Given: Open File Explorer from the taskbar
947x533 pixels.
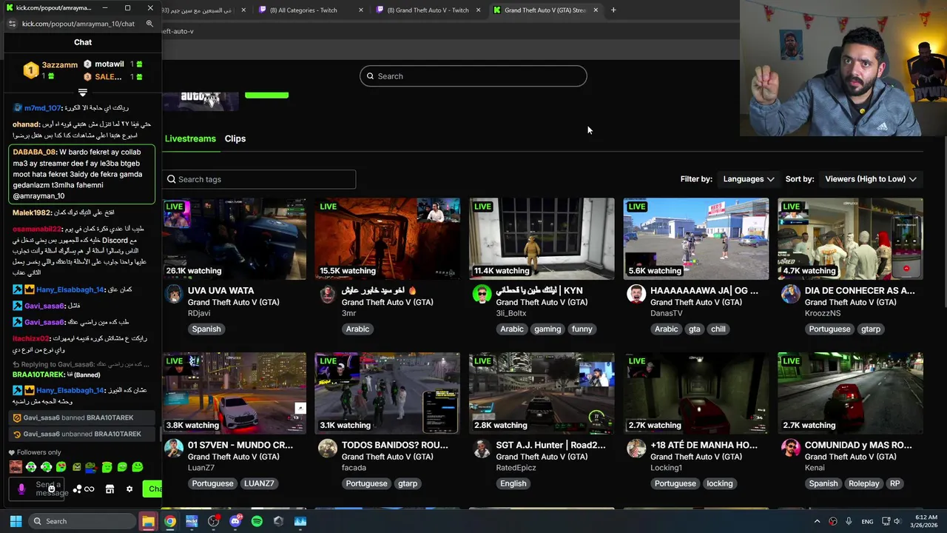Looking at the screenshot, I should coord(149,521).
